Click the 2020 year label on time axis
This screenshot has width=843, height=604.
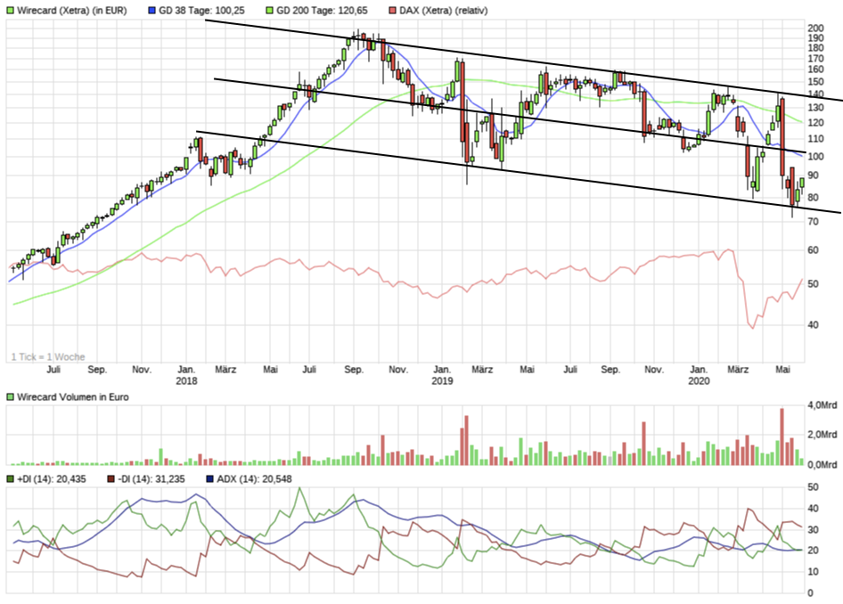point(699,381)
